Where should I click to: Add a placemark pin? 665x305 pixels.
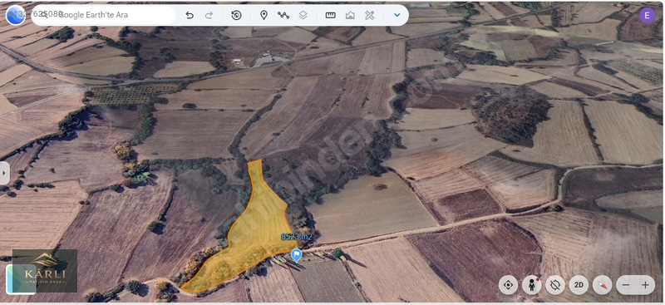[x=264, y=15]
